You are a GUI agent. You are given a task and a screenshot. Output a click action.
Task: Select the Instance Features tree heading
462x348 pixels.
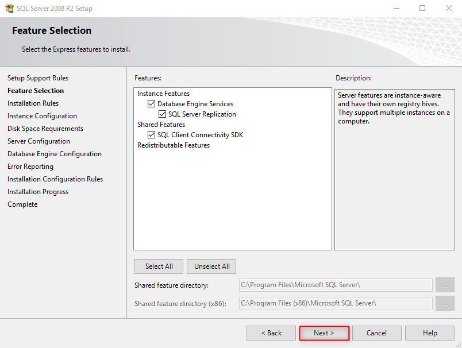(163, 94)
